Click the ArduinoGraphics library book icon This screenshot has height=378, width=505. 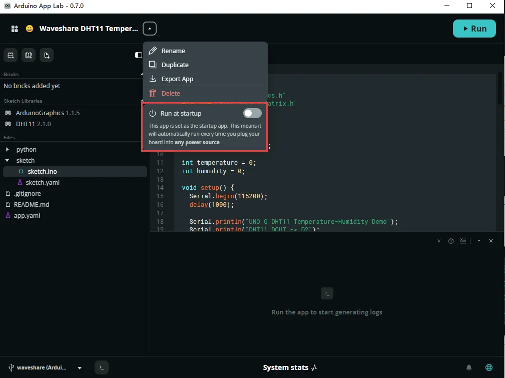point(8,113)
